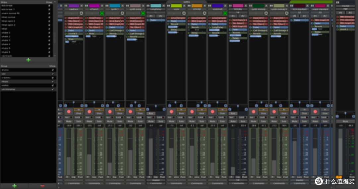
Task: Arm recording on the synth 2 strip
Action: 110,112
